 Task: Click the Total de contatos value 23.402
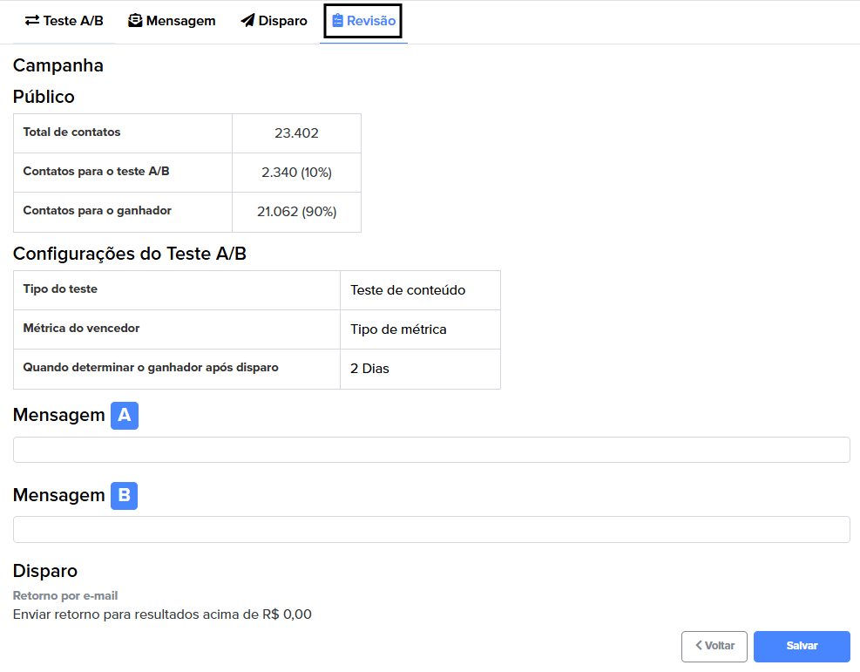296,133
